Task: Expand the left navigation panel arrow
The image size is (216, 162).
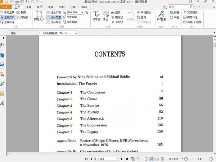Action: click(4, 38)
